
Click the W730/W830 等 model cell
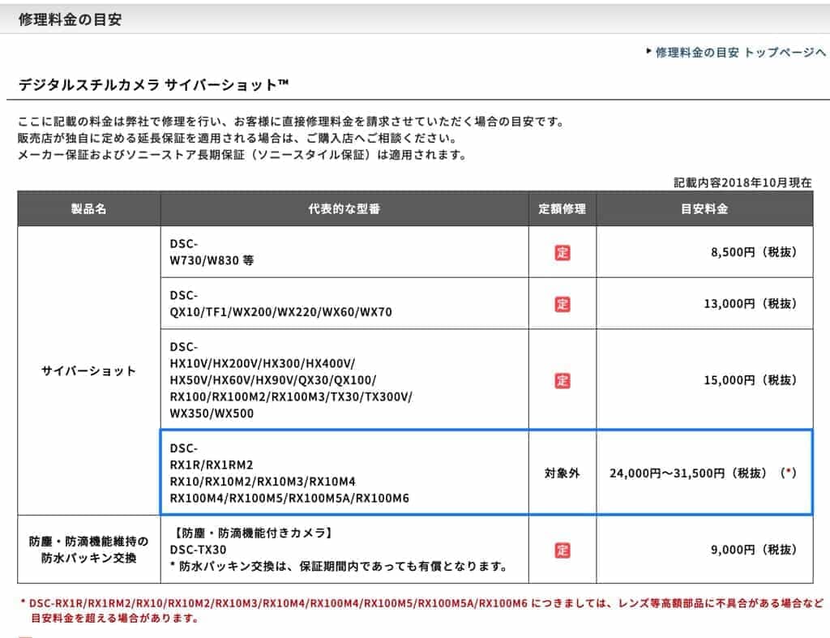[x=344, y=252]
